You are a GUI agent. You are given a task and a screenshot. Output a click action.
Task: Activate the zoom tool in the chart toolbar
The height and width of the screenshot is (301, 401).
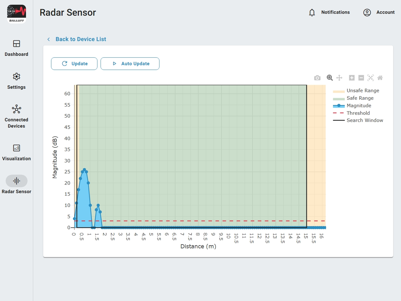tap(330, 78)
